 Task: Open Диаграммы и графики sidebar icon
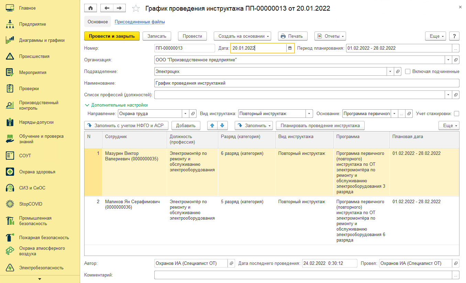pyautogui.click(x=10, y=40)
